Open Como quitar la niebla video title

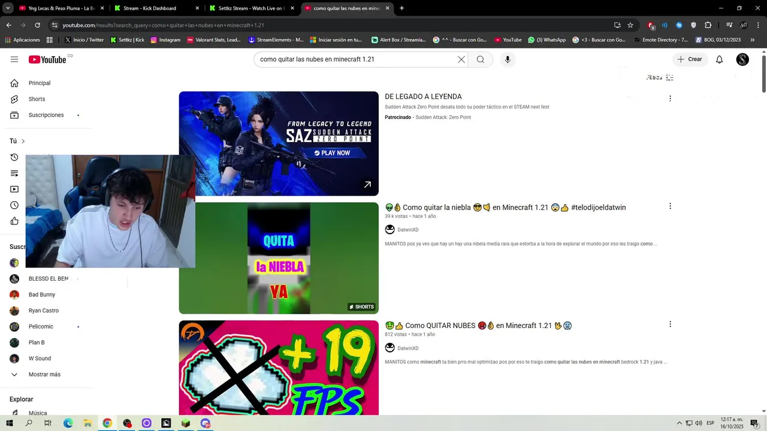click(x=505, y=207)
